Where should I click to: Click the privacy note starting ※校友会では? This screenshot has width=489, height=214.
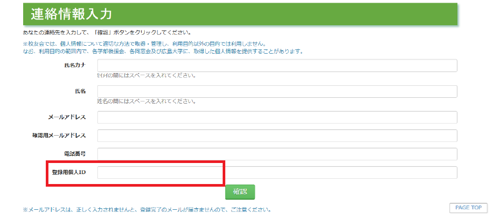(145, 45)
